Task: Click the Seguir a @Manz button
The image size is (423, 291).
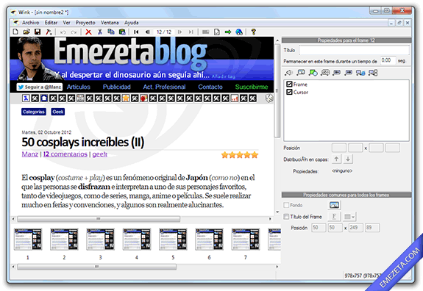Action: [40, 87]
